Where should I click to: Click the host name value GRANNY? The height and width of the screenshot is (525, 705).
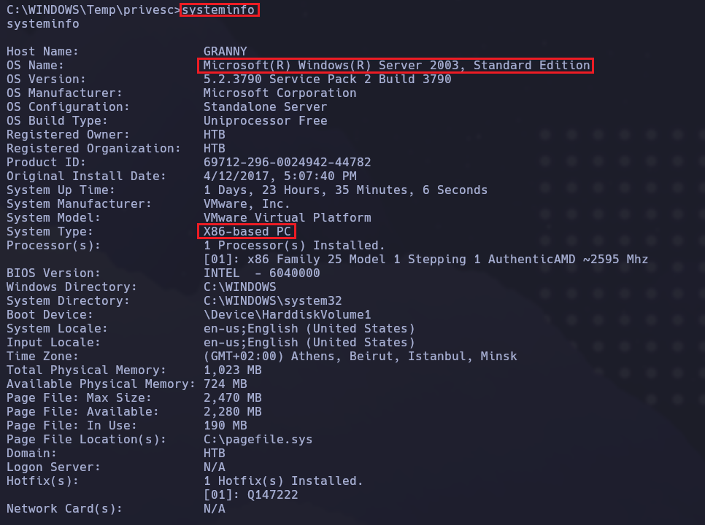tap(225, 52)
